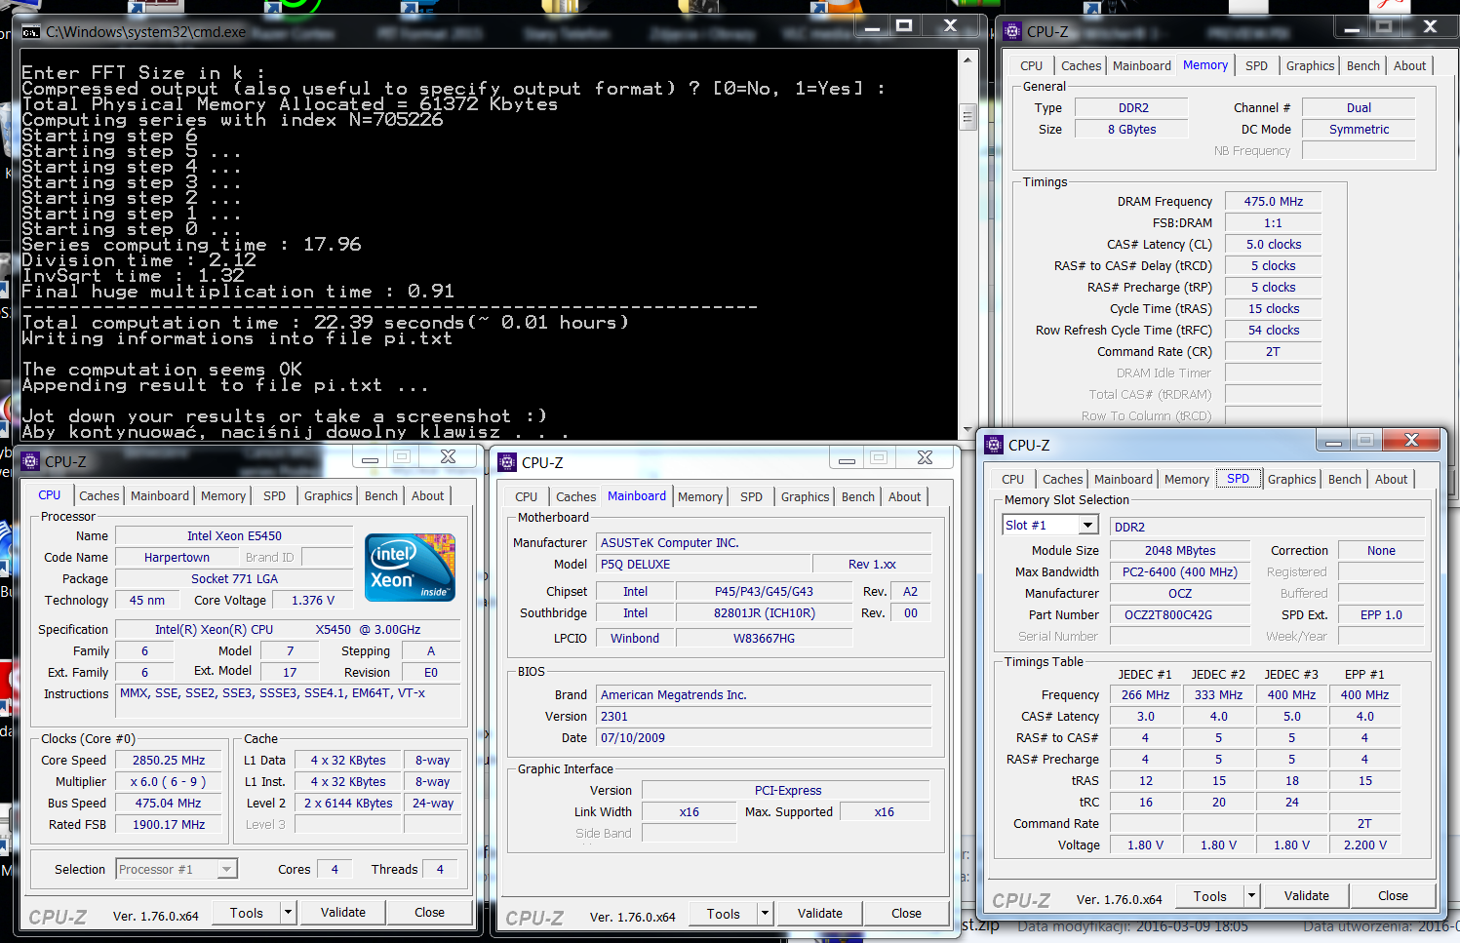This screenshot has width=1460, height=943.
Task: Click the ASUSTeK Computer INC. manufacturer field
Action: tap(765, 542)
